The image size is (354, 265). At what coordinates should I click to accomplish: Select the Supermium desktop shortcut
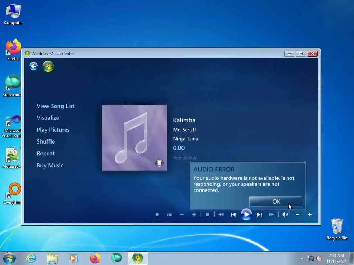(12, 86)
